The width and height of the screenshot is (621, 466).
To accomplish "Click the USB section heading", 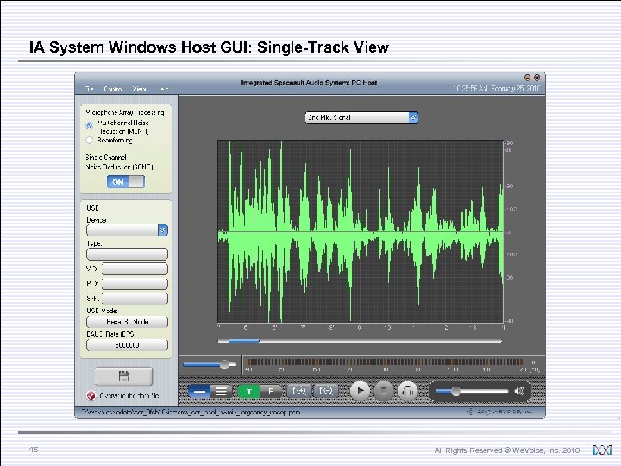I will tap(92, 208).
